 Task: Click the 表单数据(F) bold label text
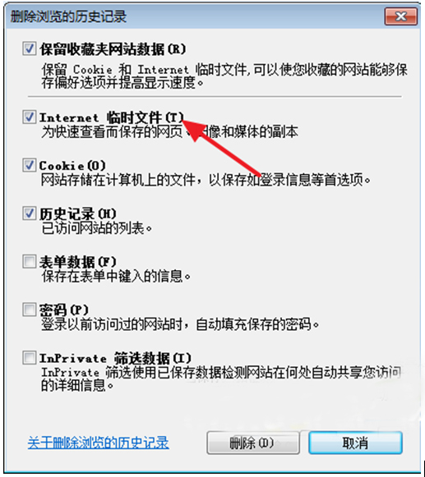(x=78, y=262)
